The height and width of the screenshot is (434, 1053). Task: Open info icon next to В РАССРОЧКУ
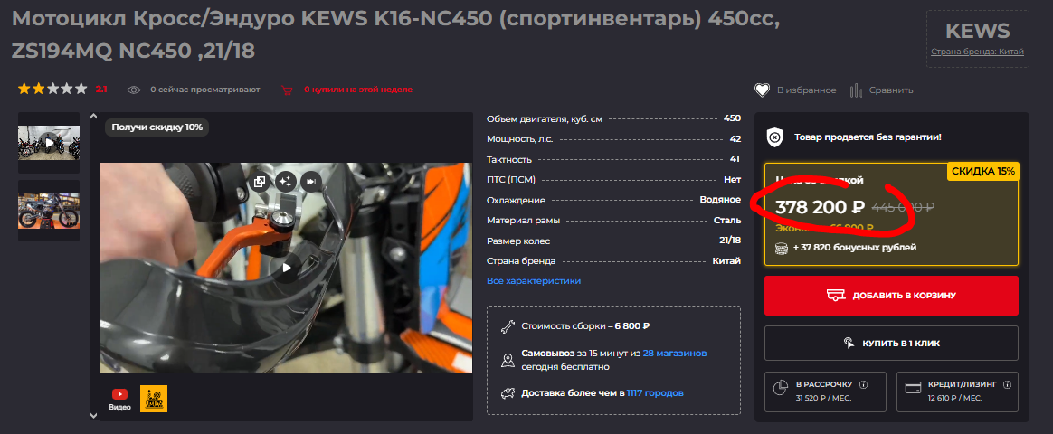click(x=864, y=385)
